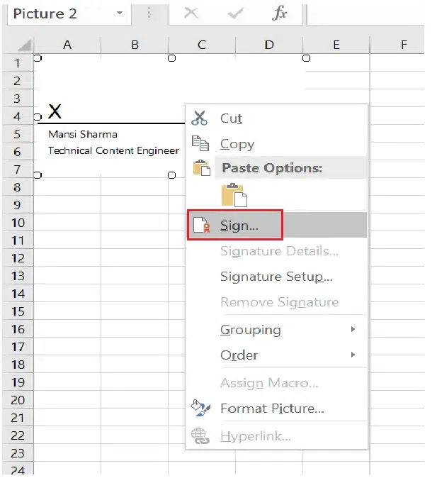
Task: Click the Mansi Sharma signer name
Action: [83, 134]
